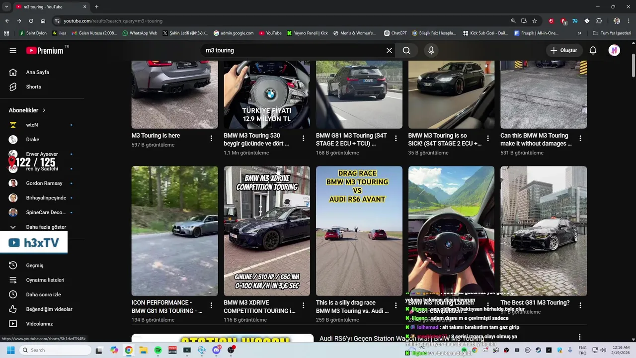Open options for The Best G81 M3 Touring?
This screenshot has height=358, width=636.
point(580,306)
